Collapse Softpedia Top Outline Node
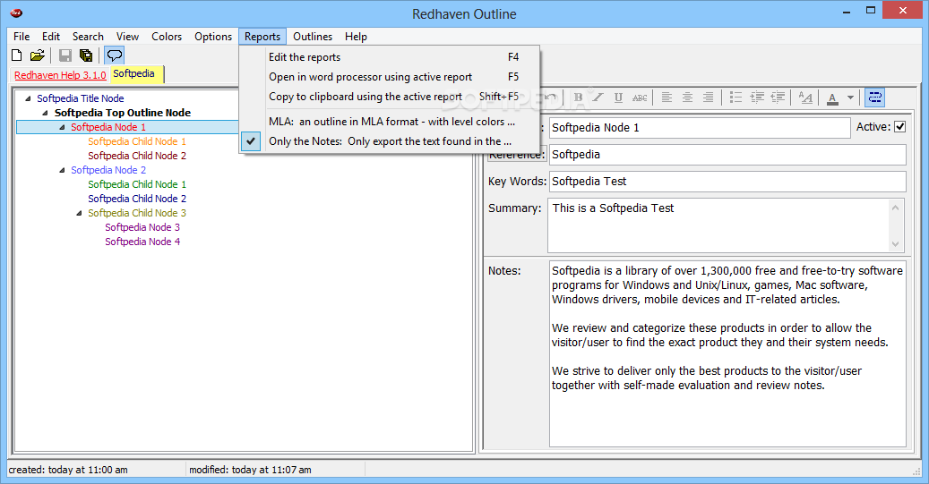The height and width of the screenshot is (484, 929). [45, 113]
